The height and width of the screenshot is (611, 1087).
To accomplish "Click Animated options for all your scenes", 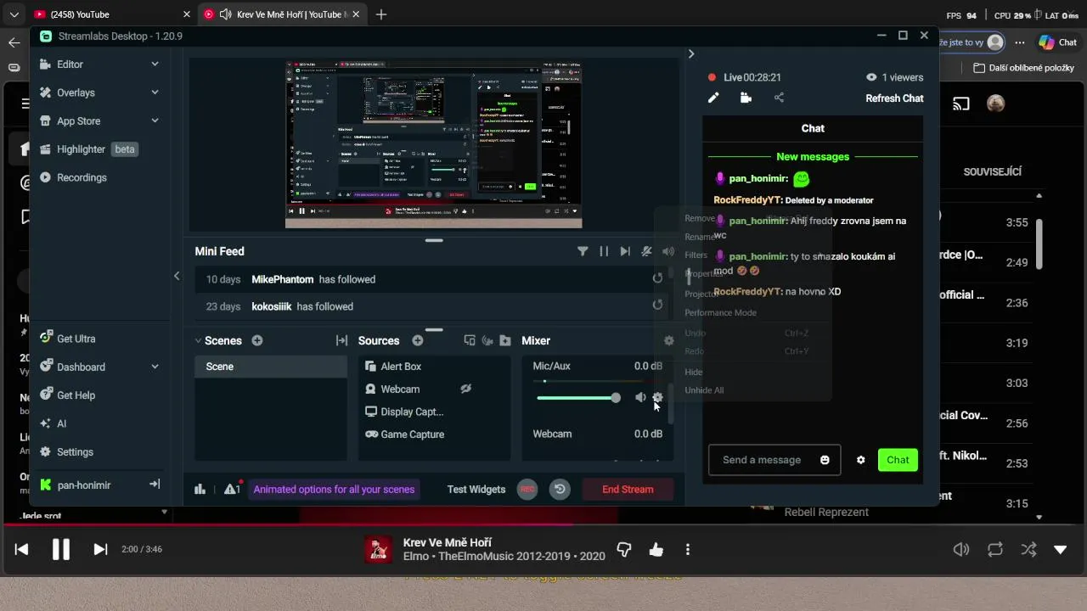I will coord(334,489).
